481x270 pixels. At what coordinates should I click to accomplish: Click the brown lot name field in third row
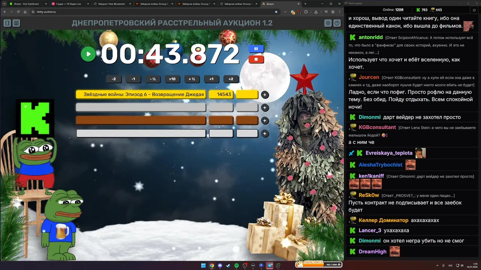coord(141,120)
